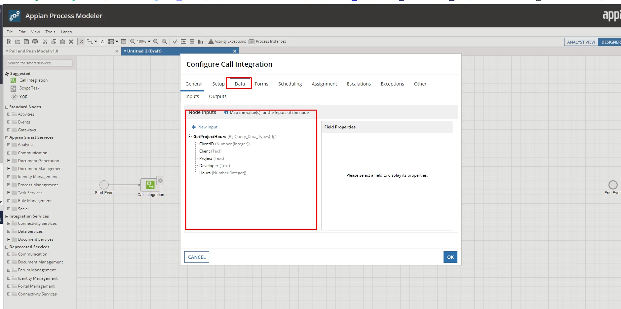Collapse the Standard Nodes section
Viewport: 621px width, 309px height.
(7, 107)
